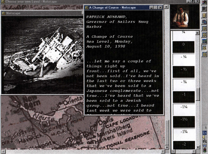Click the level list horizontal scrollbar right arrow

194,151
